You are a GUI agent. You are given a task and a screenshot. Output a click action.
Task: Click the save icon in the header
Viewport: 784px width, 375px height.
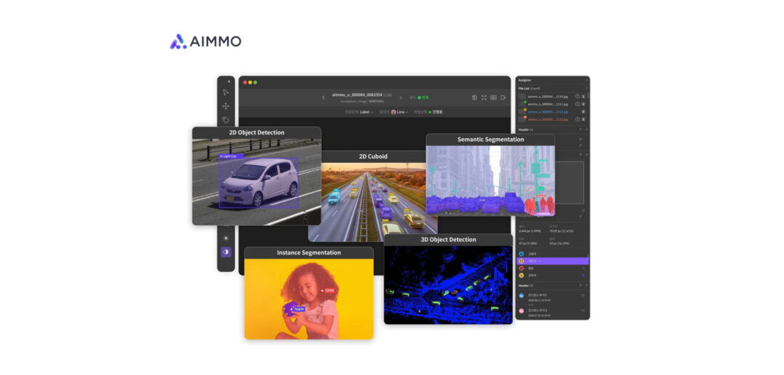point(474,97)
